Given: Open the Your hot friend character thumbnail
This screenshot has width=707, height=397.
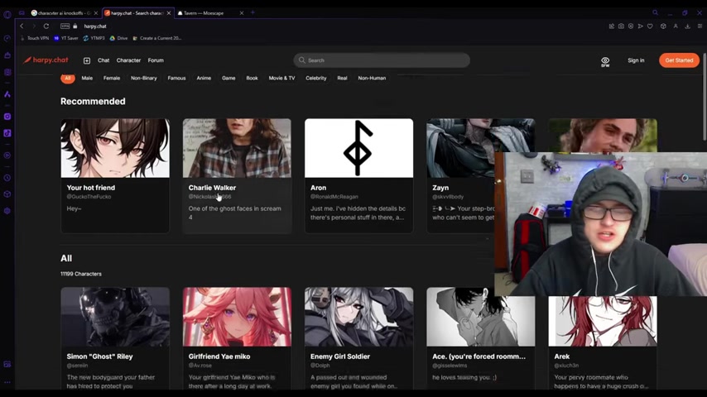Looking at the screenshot, I should [115, 148].
